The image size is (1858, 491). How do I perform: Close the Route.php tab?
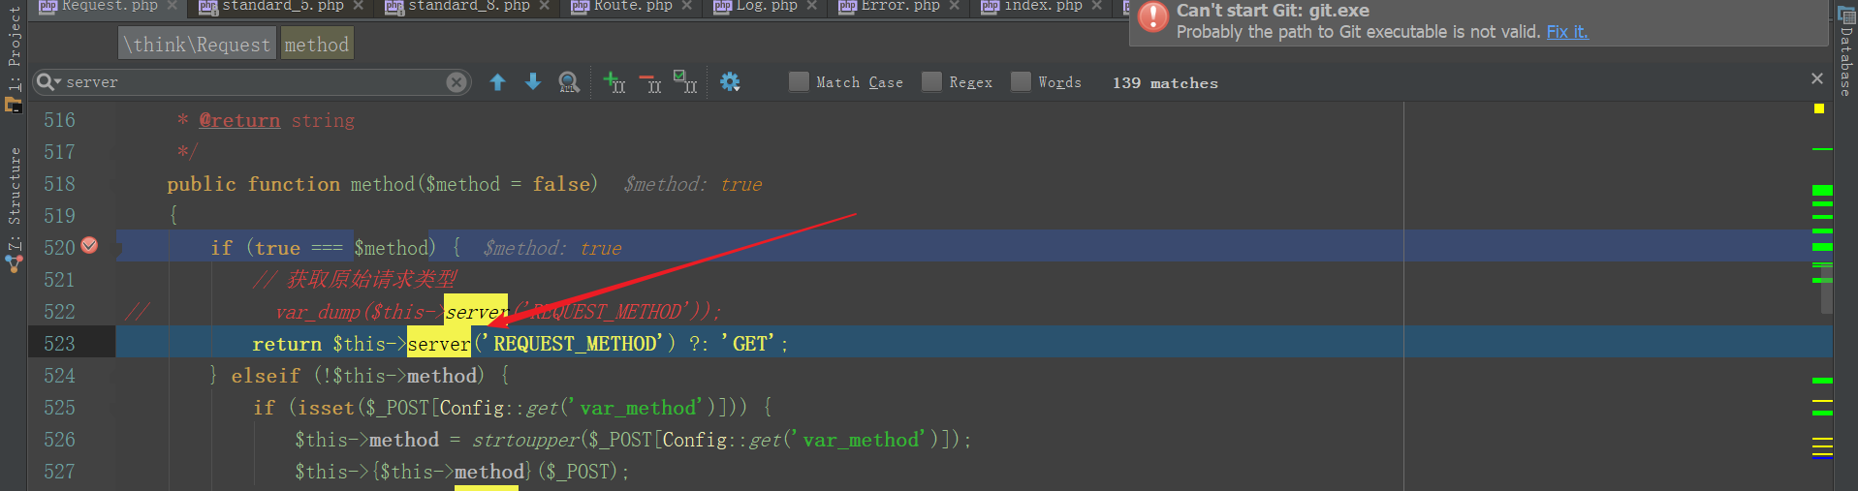coord(686,6)
